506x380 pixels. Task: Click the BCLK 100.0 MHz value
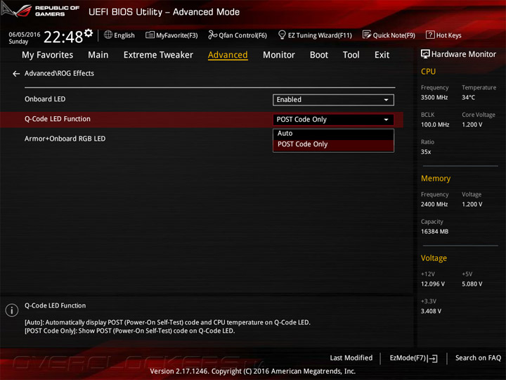click(x=435, y=125)
